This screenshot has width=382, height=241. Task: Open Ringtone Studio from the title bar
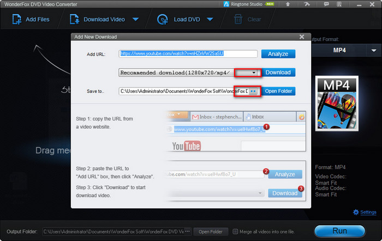tap(249, 4)
